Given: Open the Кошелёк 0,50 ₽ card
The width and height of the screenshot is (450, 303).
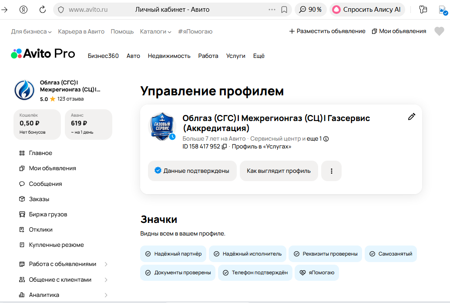Looking at the screenshot, I should point(37,125).
